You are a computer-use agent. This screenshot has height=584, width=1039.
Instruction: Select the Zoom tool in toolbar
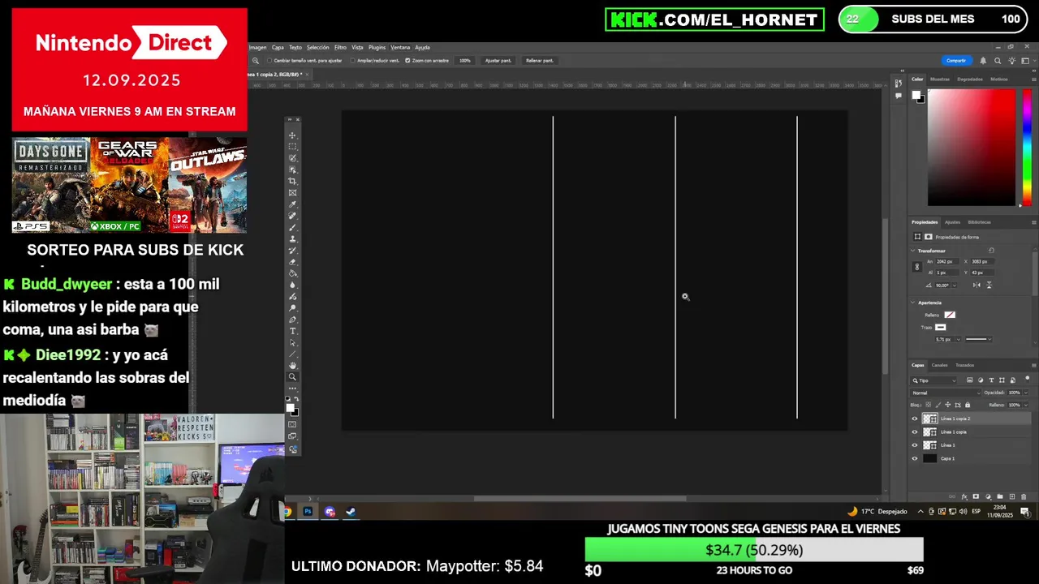pyautogui.click(x=292, y=376)
